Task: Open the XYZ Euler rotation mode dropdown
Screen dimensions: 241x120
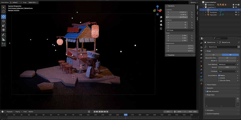Action: [x=180, y=30]
